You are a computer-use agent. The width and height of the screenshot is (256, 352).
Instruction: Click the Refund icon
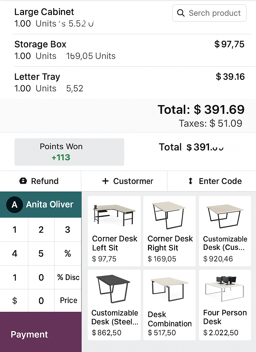click(23, 181)
